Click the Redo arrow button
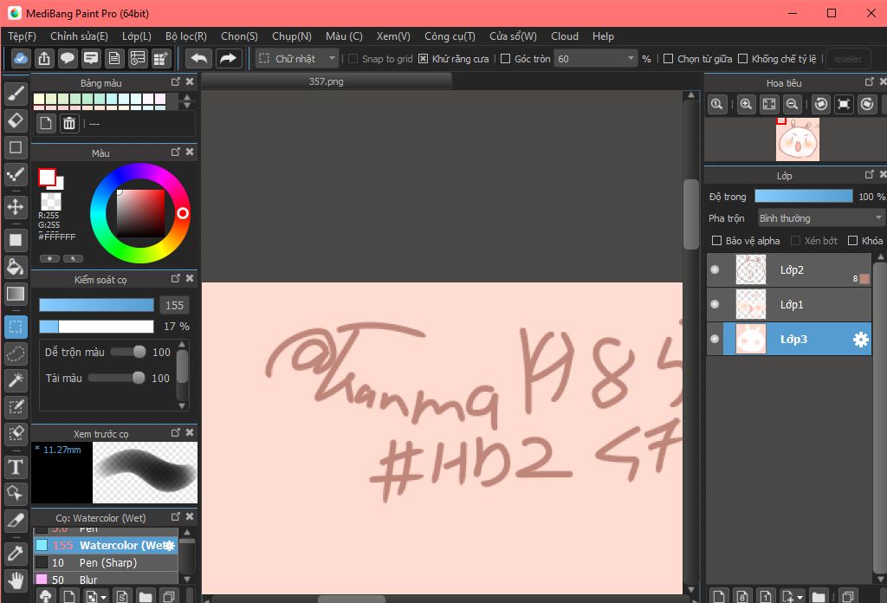This screenshot has width=887, height=603. [228, 58]
